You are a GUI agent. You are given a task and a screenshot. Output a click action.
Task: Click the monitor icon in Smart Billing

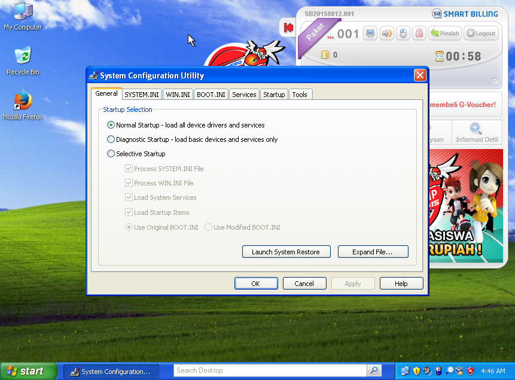pos(370,33)
